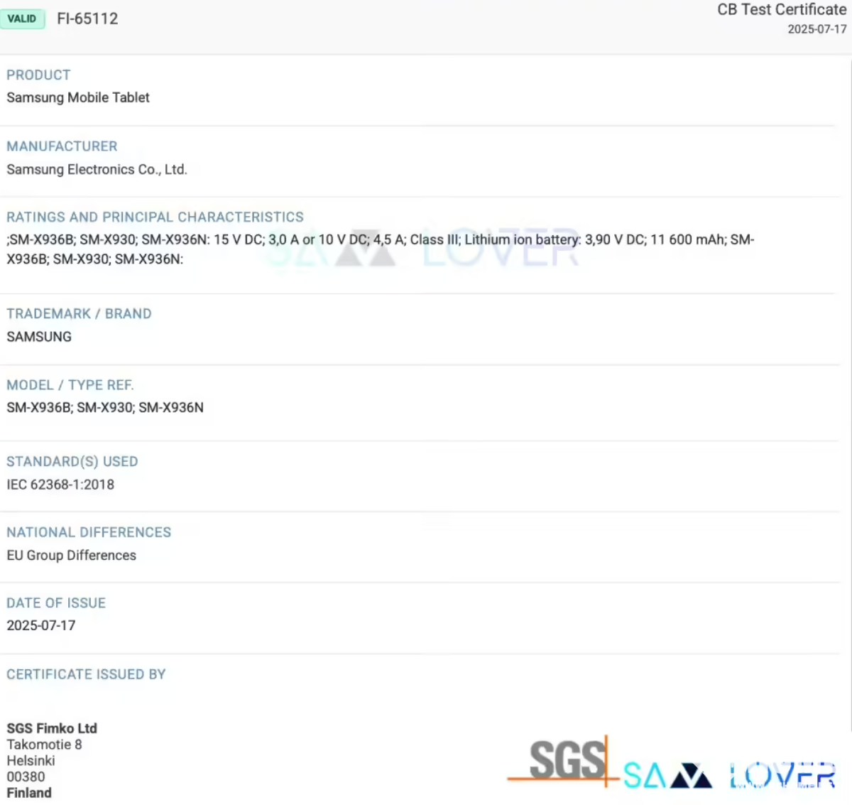
Task: Select model list SM-X936B; SM-X930; SM-X936N
Action: click(105, 407)
